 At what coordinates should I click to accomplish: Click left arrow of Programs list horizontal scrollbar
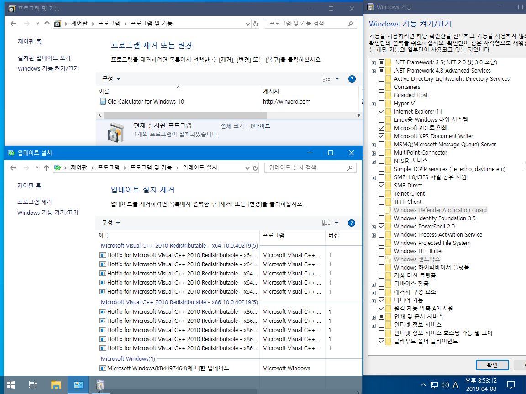click(99, 115)
